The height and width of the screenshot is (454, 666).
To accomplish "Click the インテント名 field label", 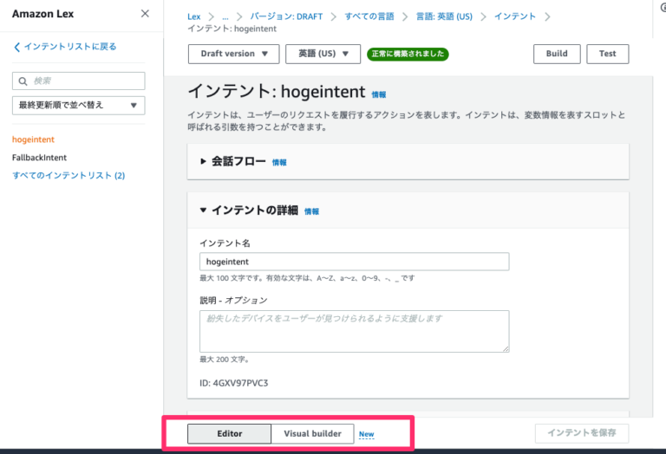I will tap(225, 243).
